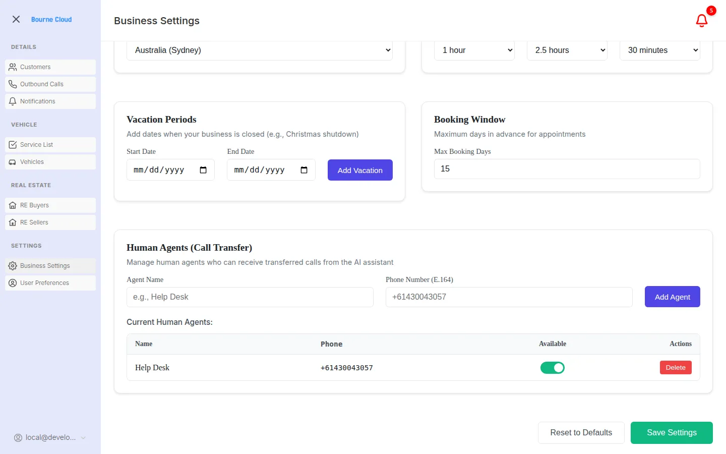Open the End Date calendar picker icon
The height and width of the screenshot is (454, 726).
304,170
